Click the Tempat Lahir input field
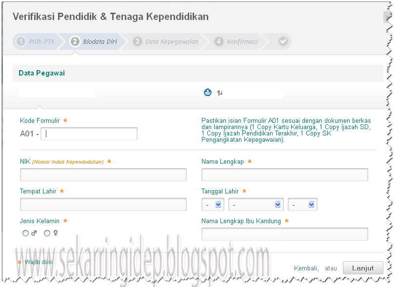 coord(103,204)
